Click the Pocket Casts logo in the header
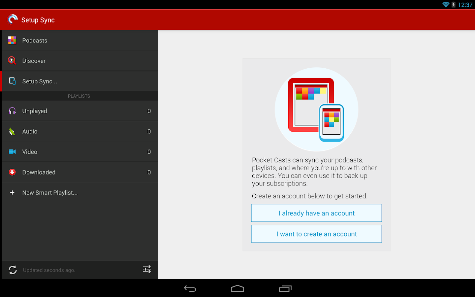 (13, 19)
